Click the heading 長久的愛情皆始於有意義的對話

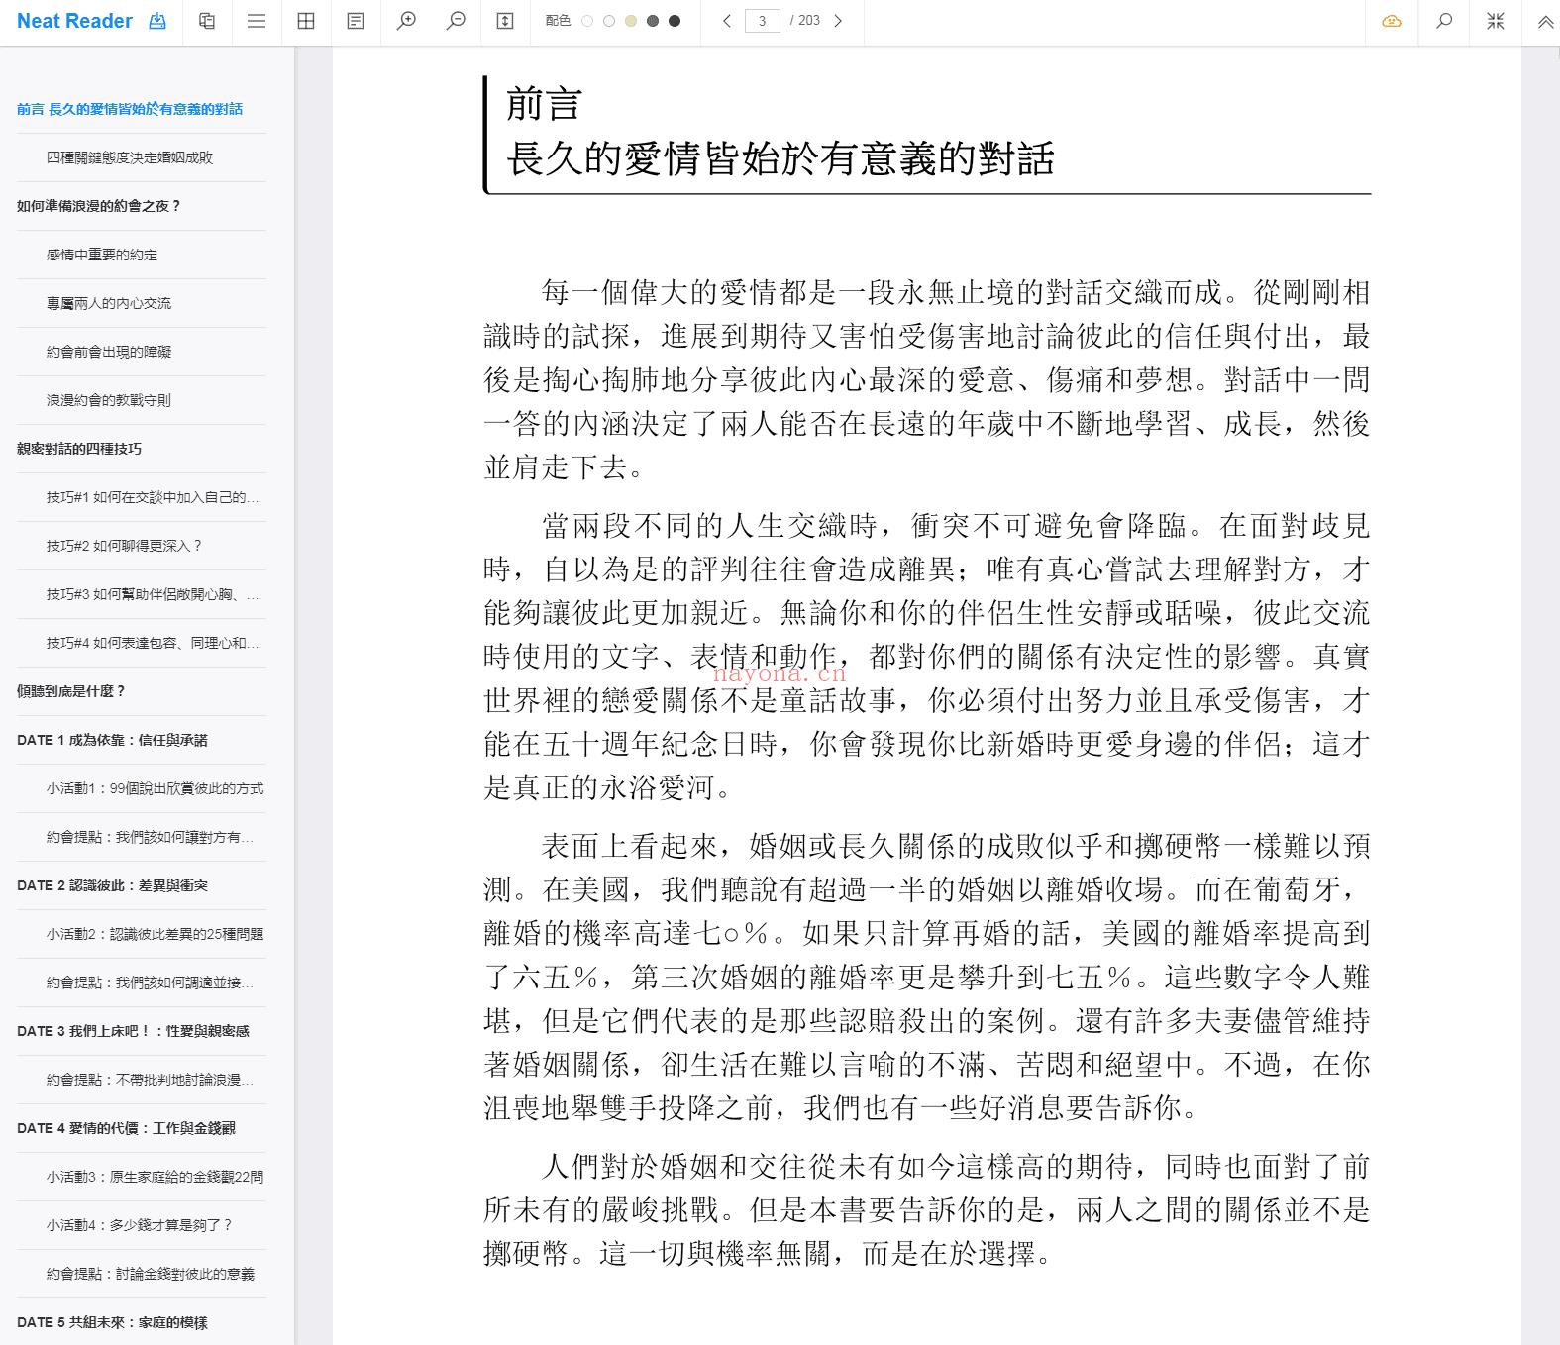click(x=780, y=158)
